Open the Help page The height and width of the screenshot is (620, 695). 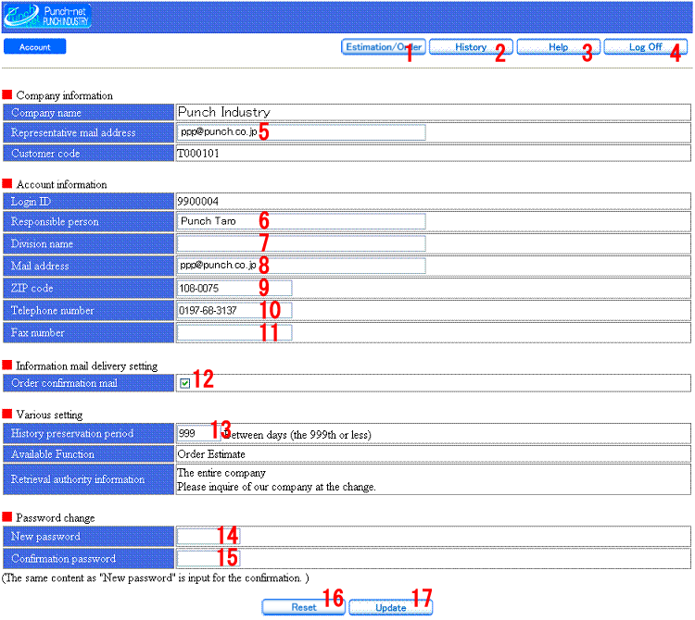(x=558, y=47)
